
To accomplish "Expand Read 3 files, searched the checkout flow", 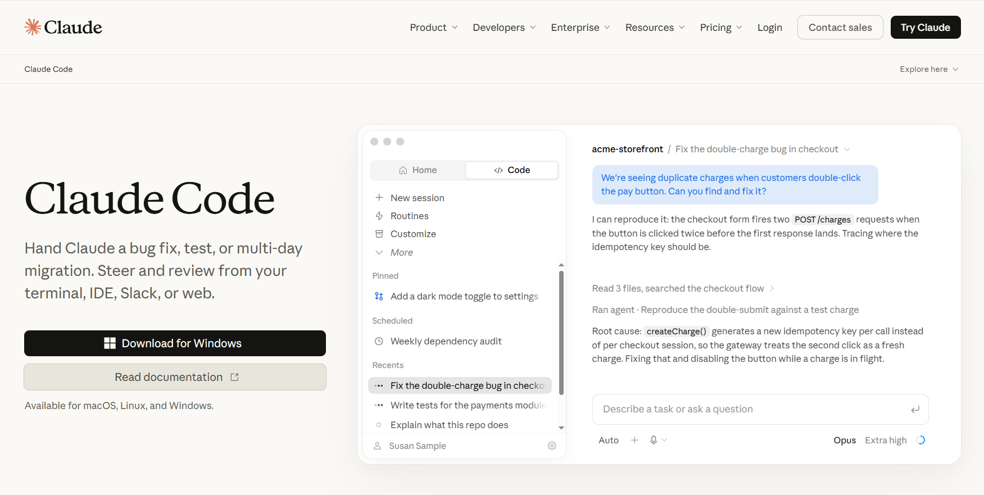I will point(683,288).
